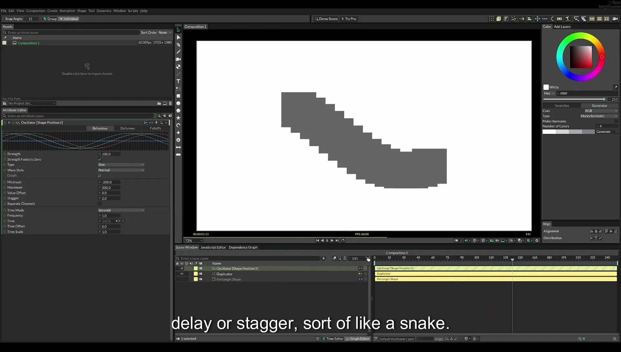This screenshot has width=621, height=352.
Task: Select the main Select tool arrow
Action: coord(178,30)
